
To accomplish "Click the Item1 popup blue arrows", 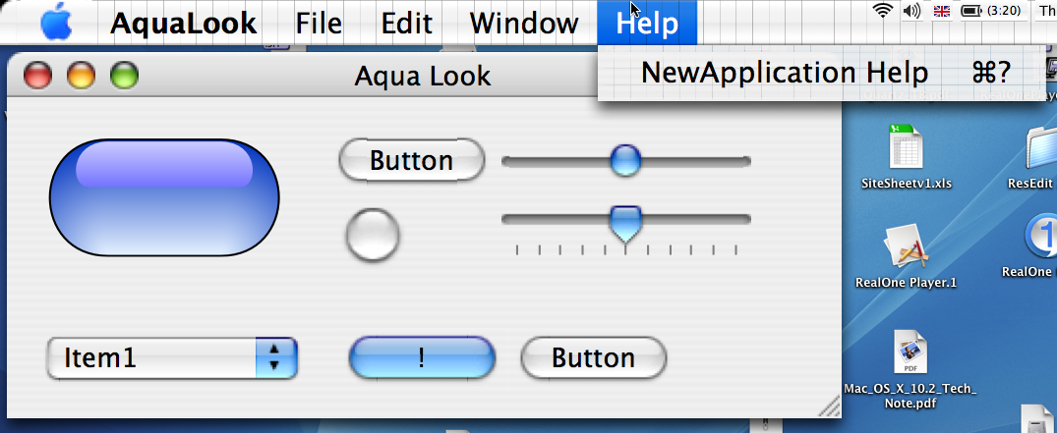I will coord(275,357).
